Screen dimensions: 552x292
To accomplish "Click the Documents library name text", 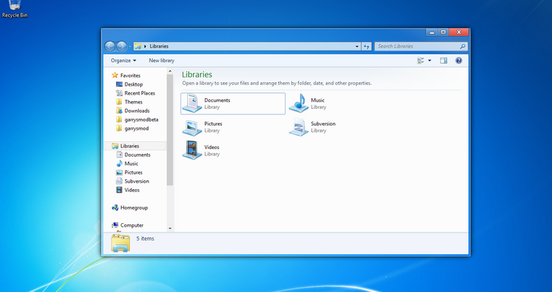I will (x=217, y=101).
